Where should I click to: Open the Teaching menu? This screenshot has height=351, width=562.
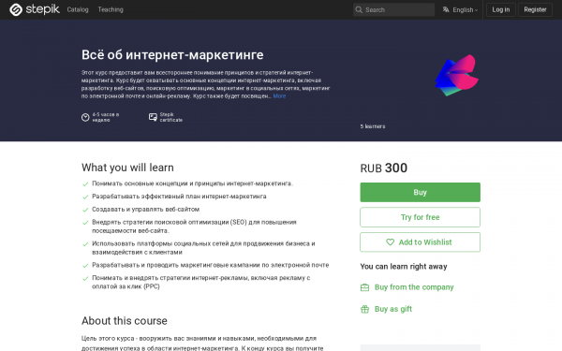tap(111, 9)
